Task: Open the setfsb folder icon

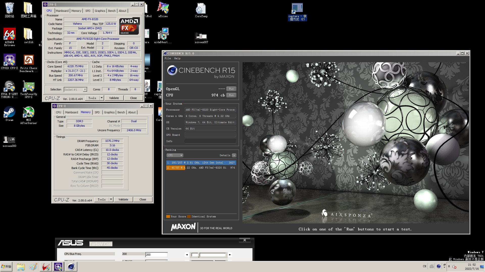Action: (29, 36)
